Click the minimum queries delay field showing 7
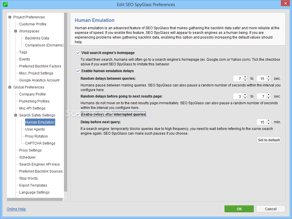This screenshot has width=292, height=219. click(238, 79)
